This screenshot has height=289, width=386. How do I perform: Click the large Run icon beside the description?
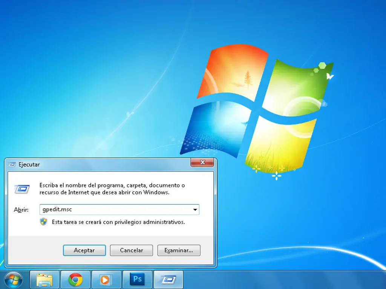click(x=22, y=189)
